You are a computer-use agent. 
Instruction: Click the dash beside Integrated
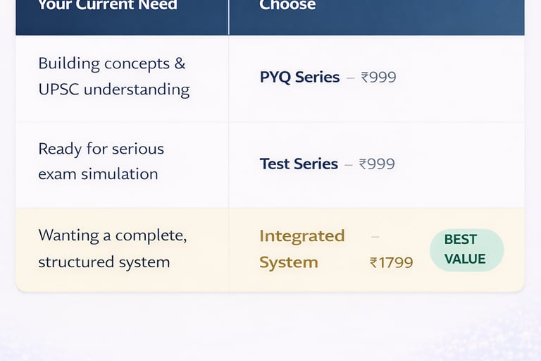point(375,235)
